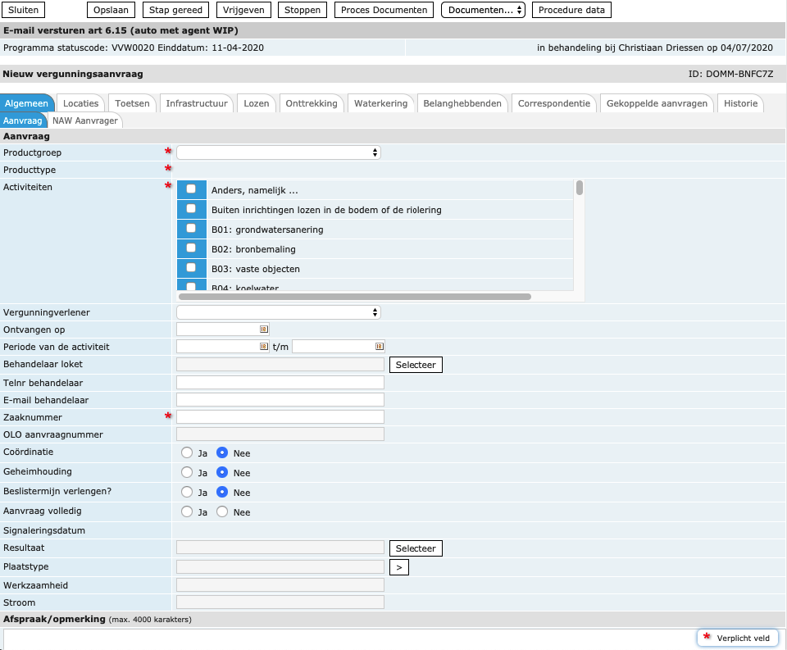Check the 'Anders, namelijk ...' activity
The image size is (787, 650).
coord(191,189)
